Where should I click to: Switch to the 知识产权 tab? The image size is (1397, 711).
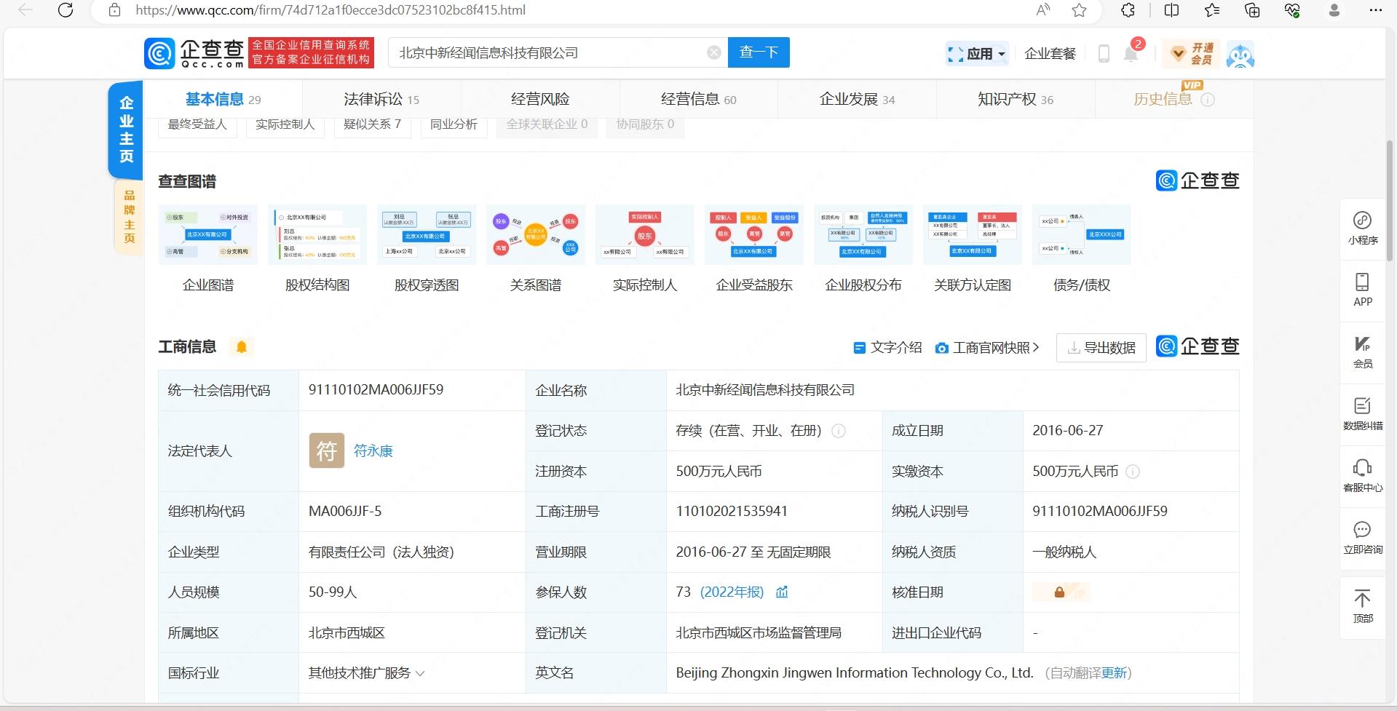pyautogui.click(x=1016, y=99)
